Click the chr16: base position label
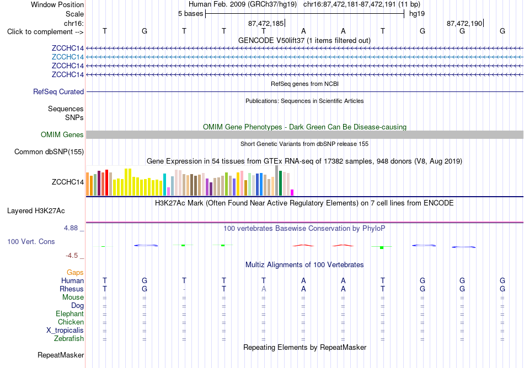This screenshot has height=368, width=524. point(74,23)
